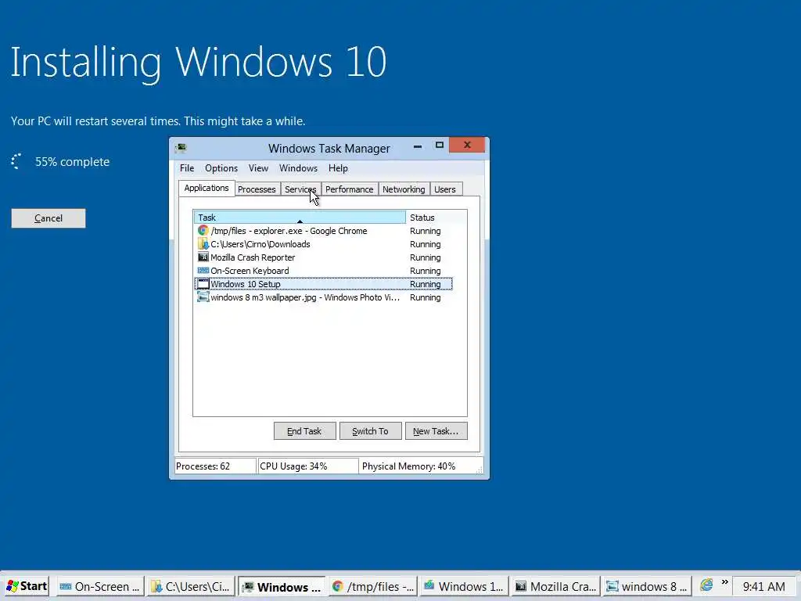Select 'Mozilla Crash Reporter' task
801x601 pixels.
click(x=323, y=257)
